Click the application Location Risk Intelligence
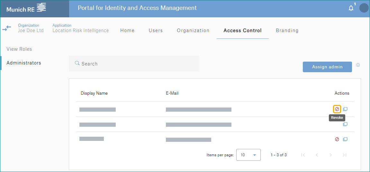Screen dimensions: 370x172 click(81, 30)
